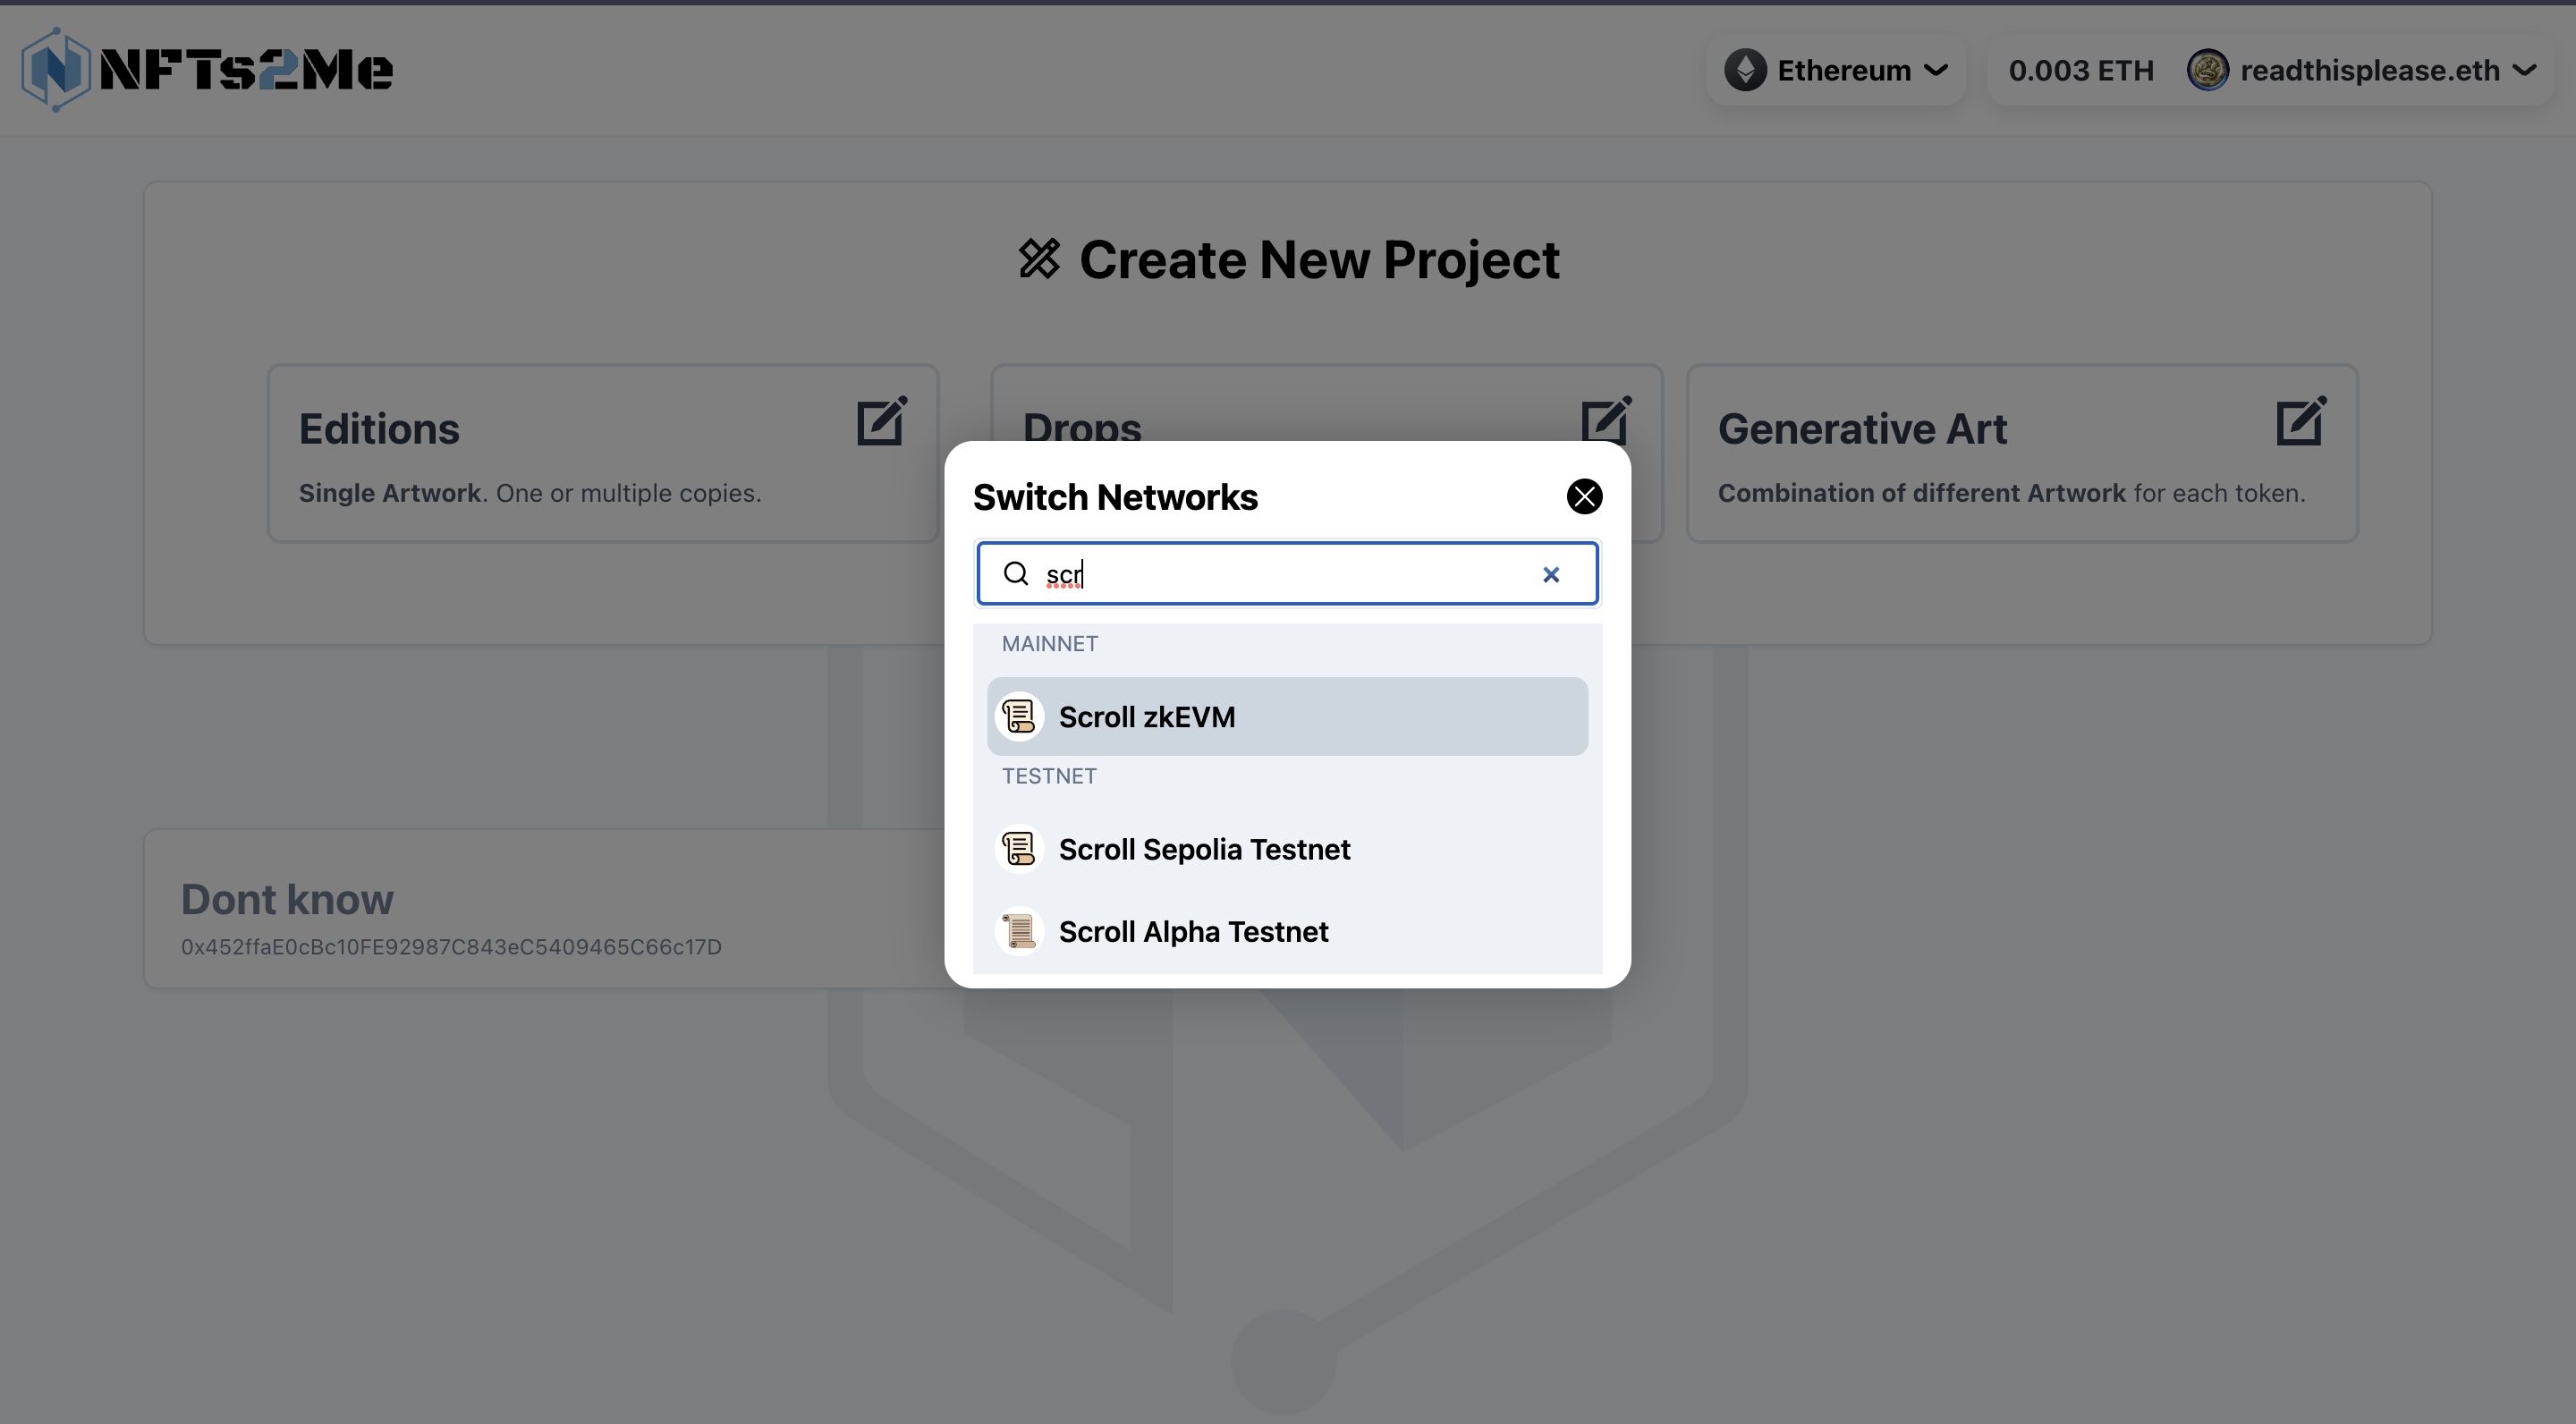Viewport: 2576px width, 1424px height.
Task: Click the Switch Networks title
Action: click(x=1115, y=497)
